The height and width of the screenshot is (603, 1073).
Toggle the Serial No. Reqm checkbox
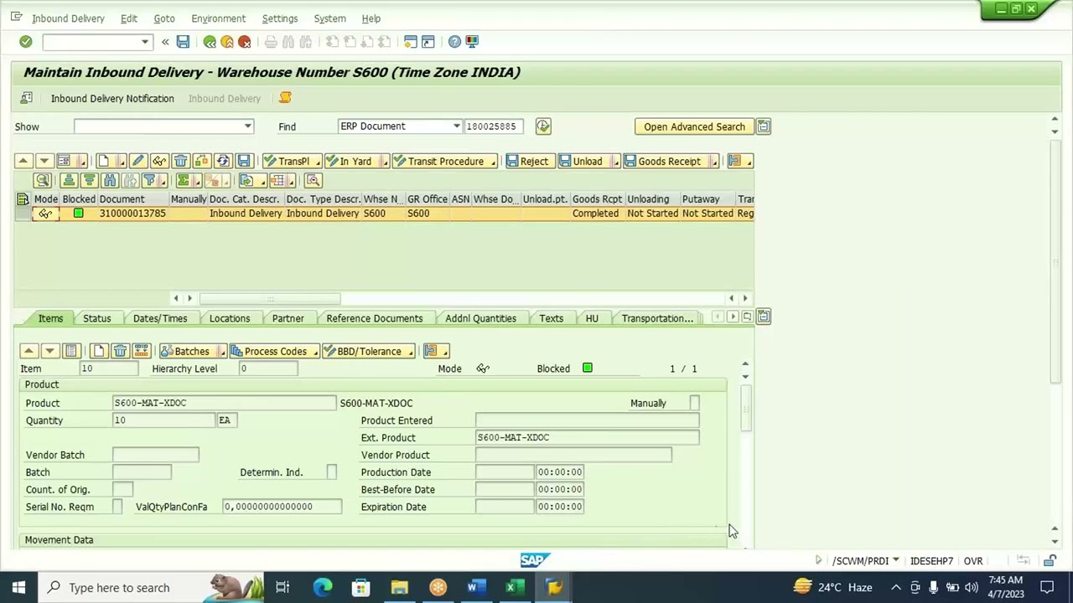117,507
